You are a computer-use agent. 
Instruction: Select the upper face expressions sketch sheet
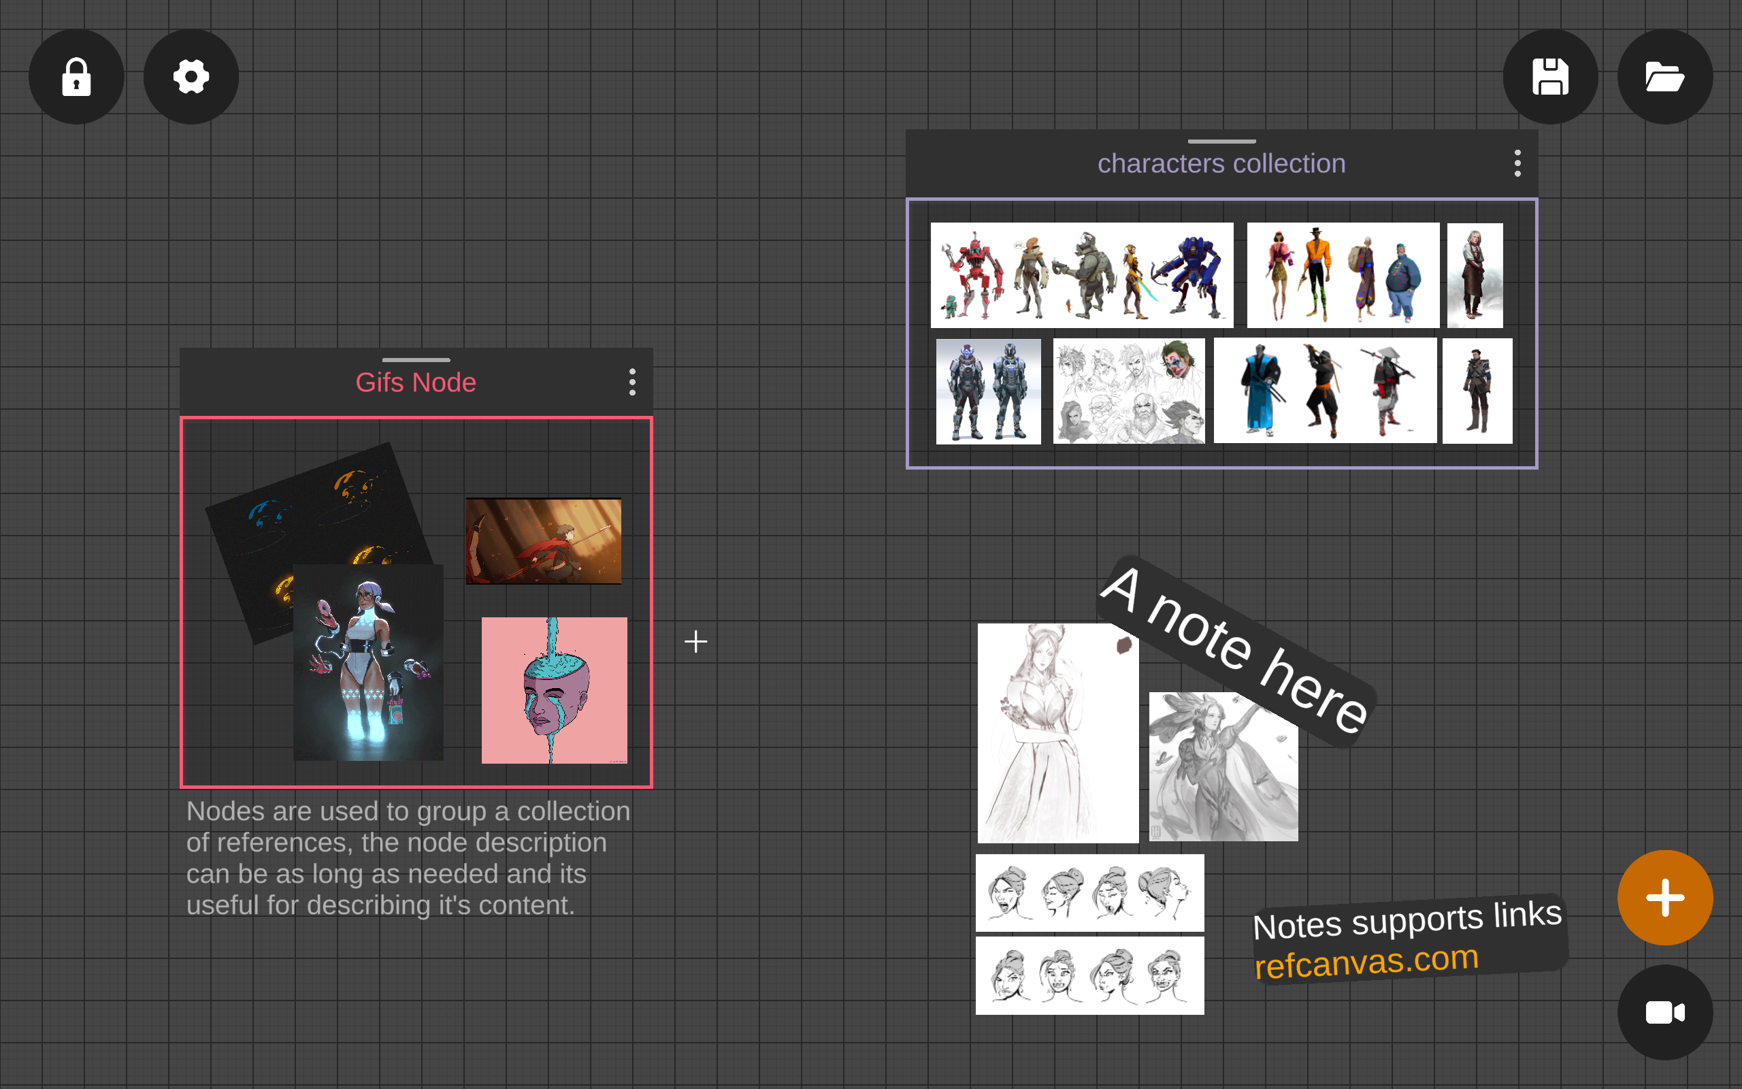(x=1090, y=893)
